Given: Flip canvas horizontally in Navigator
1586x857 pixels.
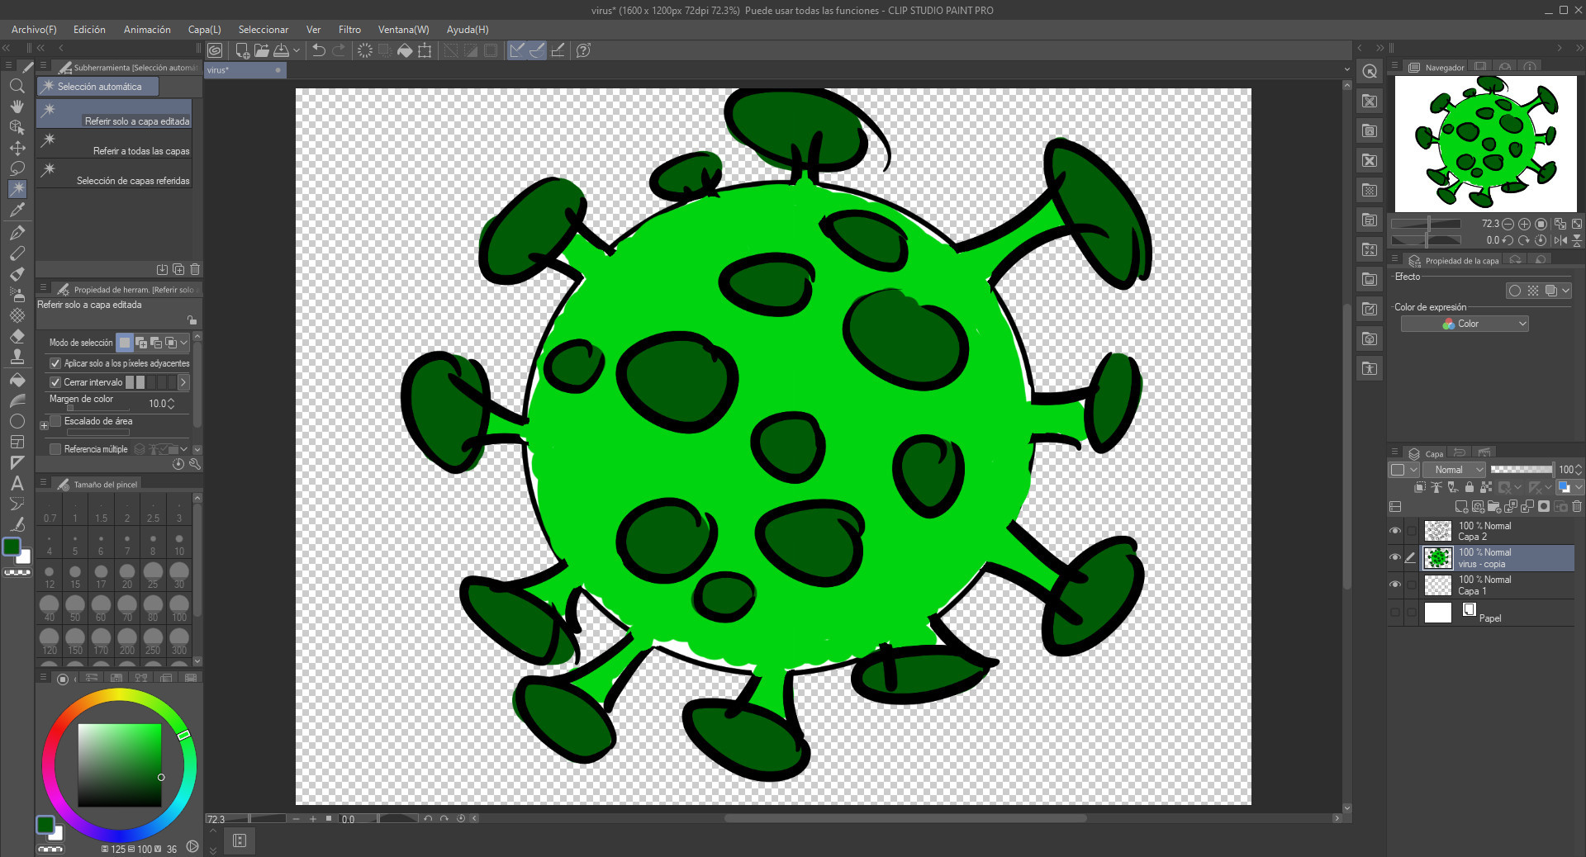Looking at the screenshot, I should click(1560, 240).
